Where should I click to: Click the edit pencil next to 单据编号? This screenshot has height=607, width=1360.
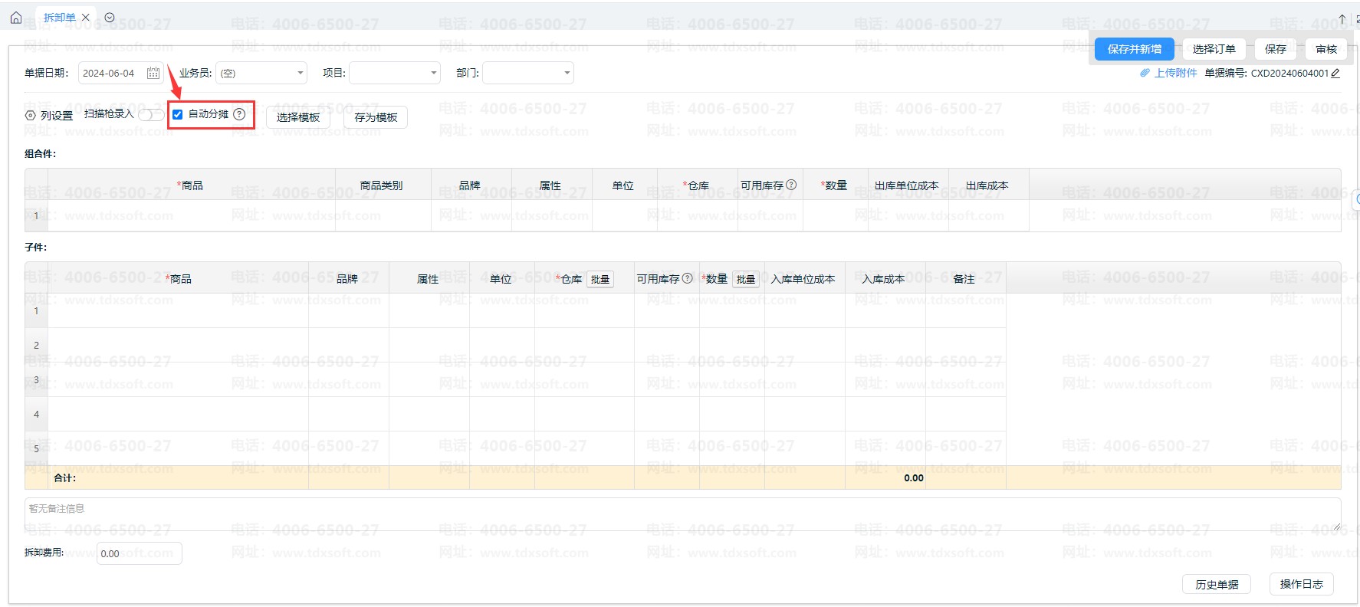(1335, 74)
